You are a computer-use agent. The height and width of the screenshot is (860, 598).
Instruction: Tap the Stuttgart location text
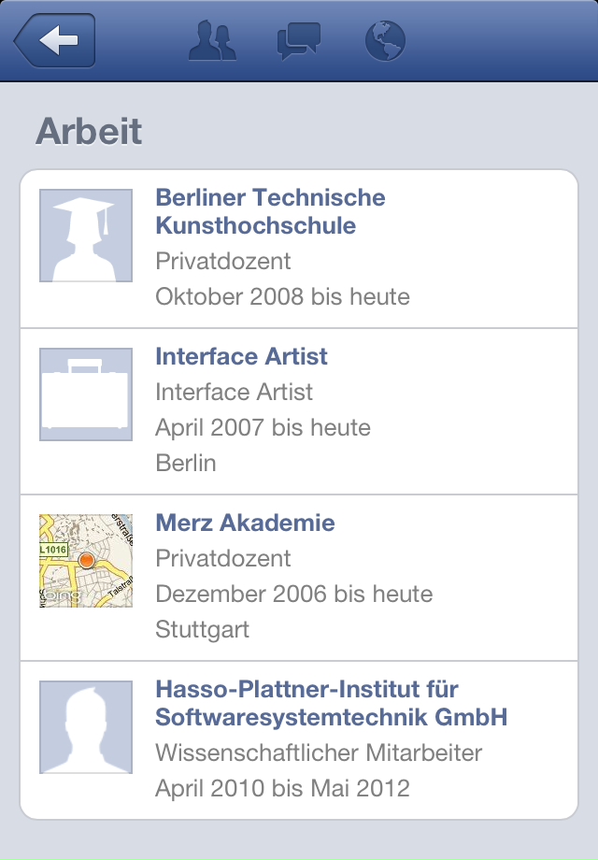click(x=202, y=629)
